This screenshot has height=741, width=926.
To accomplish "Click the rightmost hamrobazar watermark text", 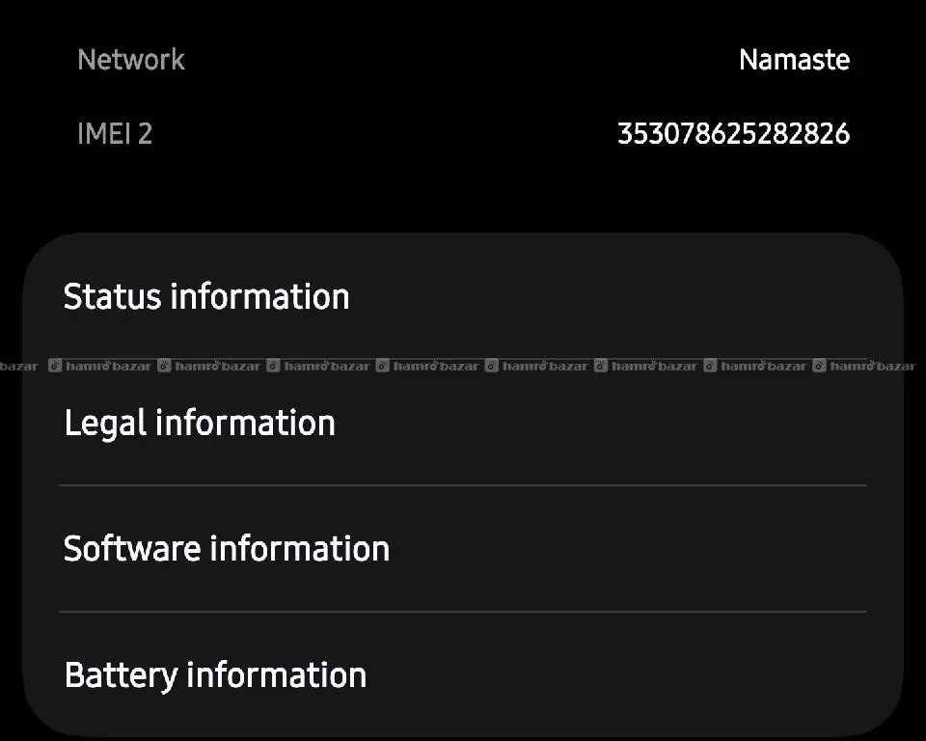I will (x=872, y=367).
